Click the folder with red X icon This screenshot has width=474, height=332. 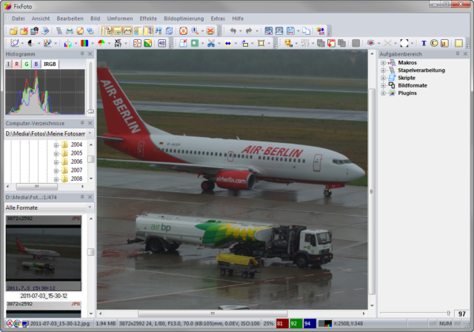point(24,31)
